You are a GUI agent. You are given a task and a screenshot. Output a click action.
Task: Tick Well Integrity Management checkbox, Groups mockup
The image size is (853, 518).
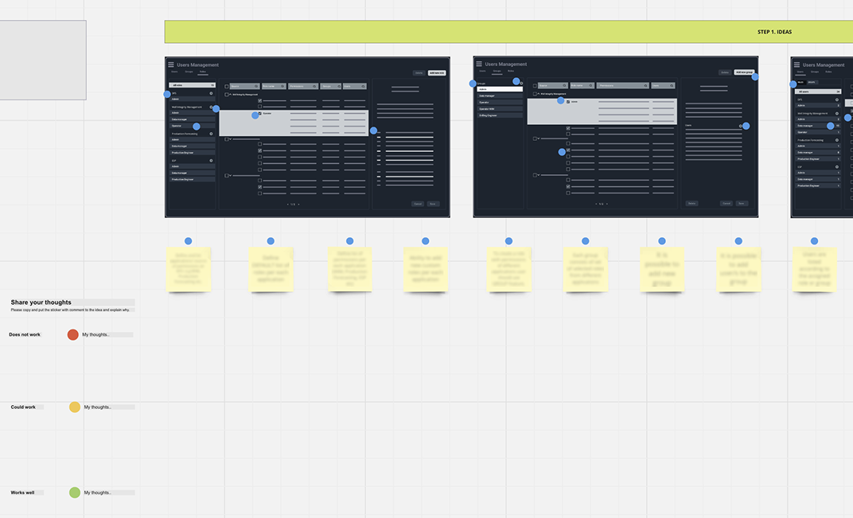[535, 94]
